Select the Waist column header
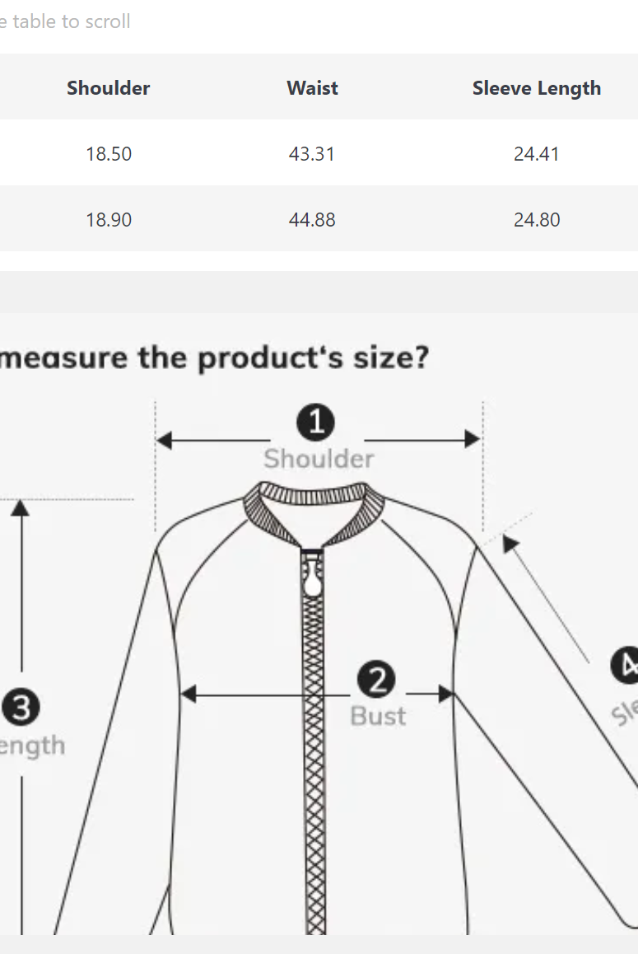 [312, 88]
